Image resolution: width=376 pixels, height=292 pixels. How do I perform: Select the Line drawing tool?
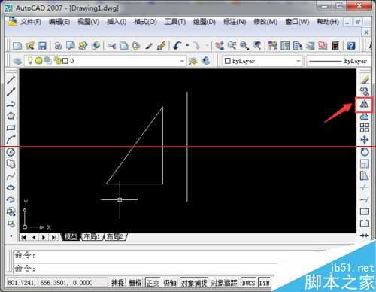coord(11,80)
